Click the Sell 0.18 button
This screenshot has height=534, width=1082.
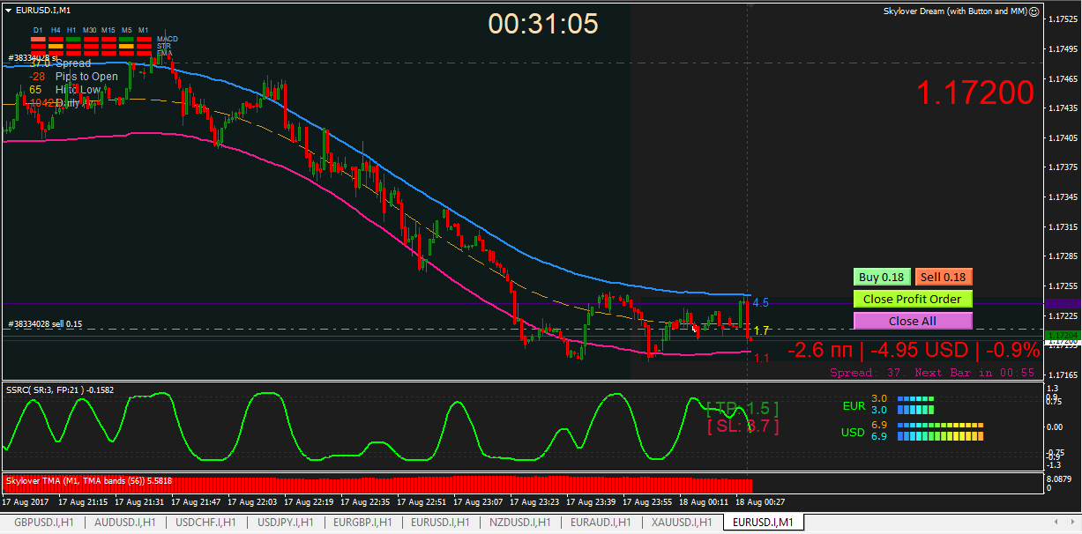[x=944, y=277]
